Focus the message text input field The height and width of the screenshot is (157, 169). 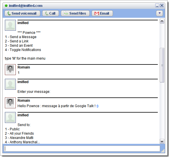click(x=82, y=149)
